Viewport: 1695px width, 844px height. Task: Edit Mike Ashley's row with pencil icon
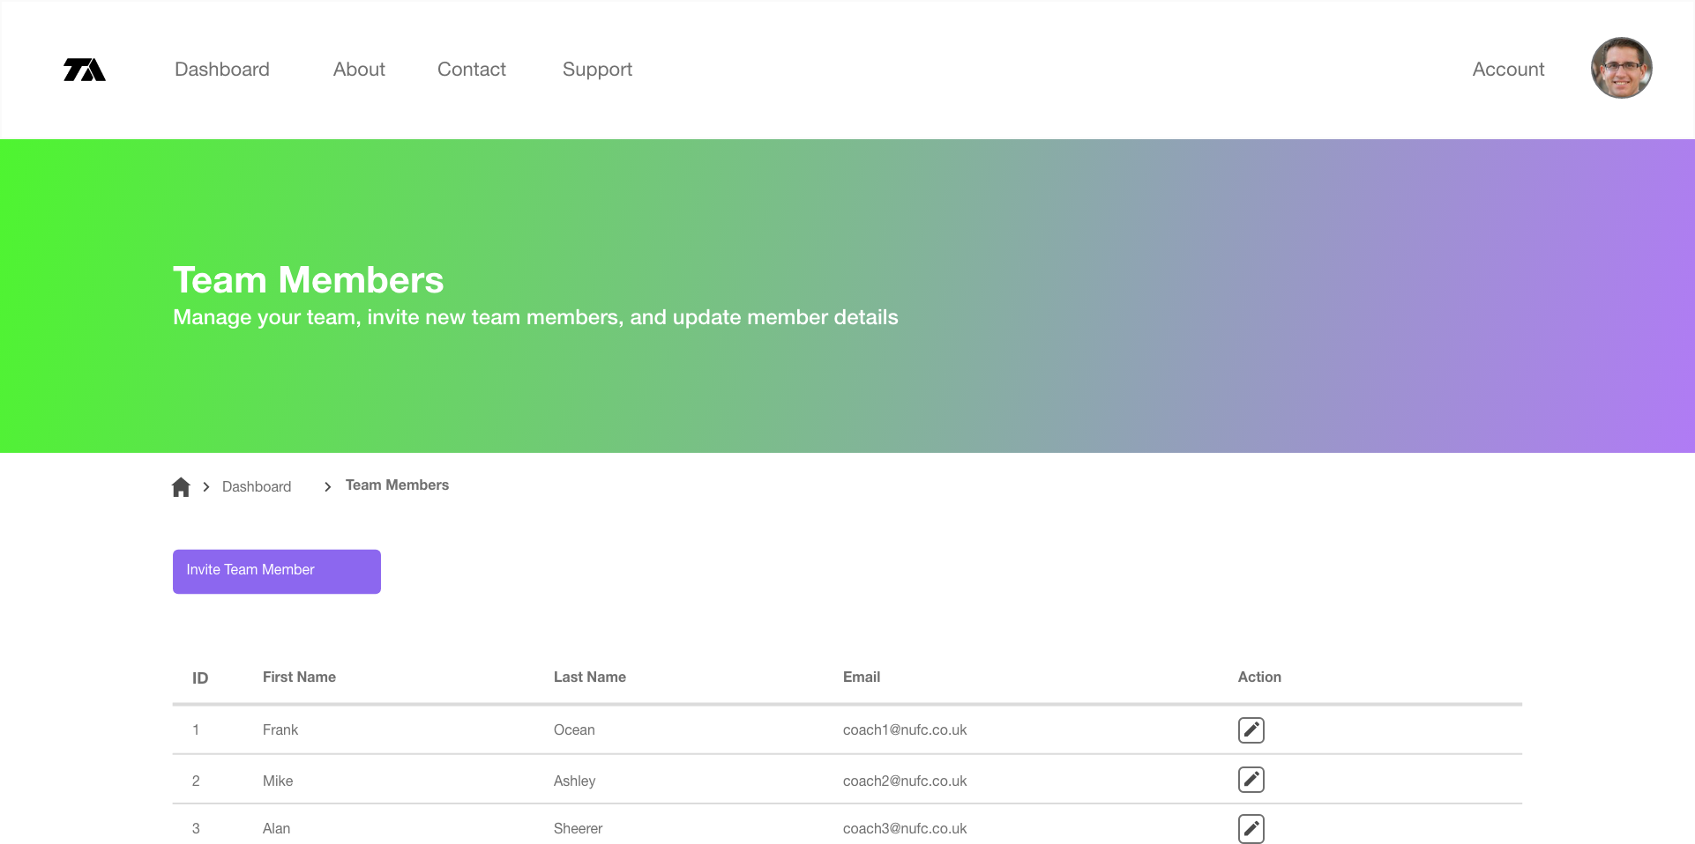(1251, 780)
